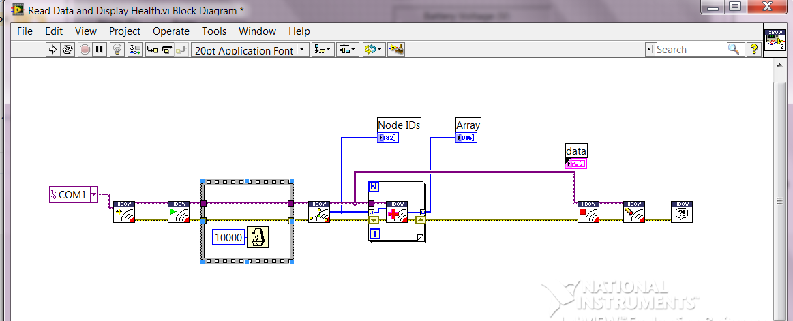Open the COM1 port dropdown arrow
The image size is (793, 321).
click(93, 194)
